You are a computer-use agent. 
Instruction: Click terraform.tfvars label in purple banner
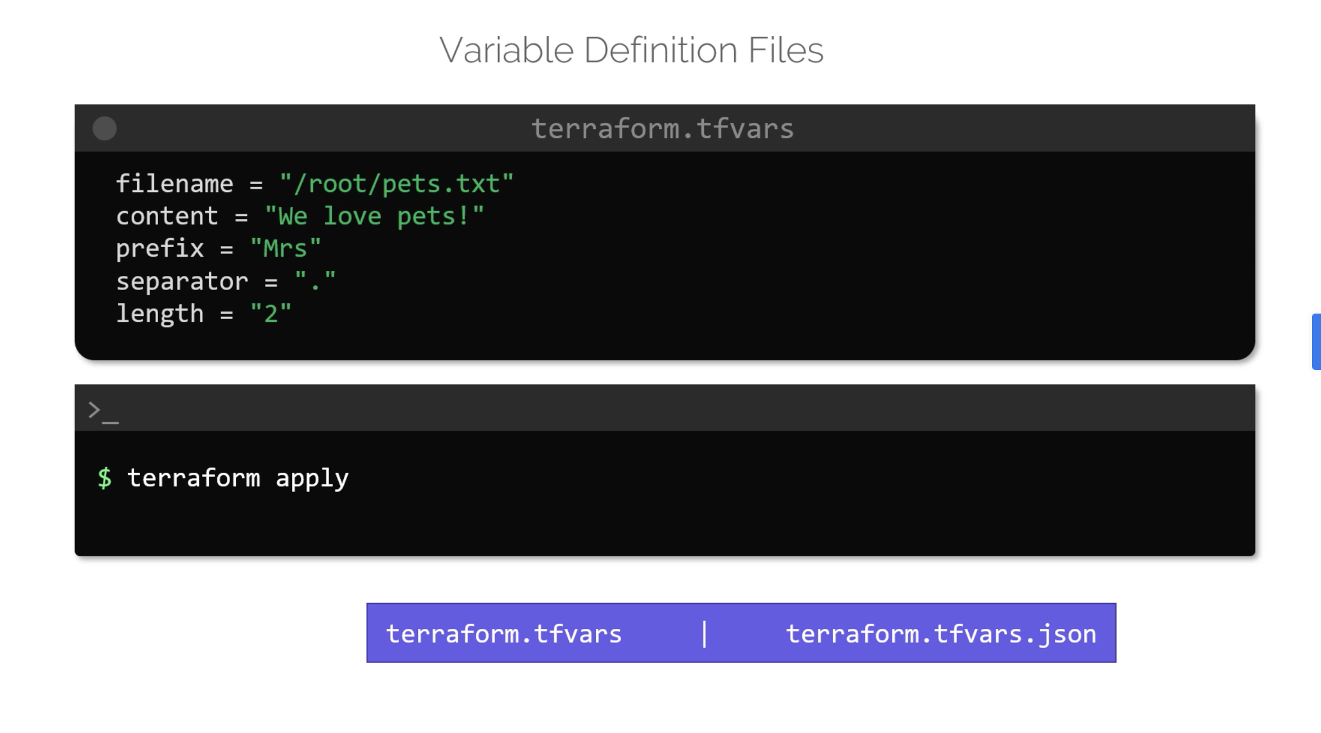(504, 634)
